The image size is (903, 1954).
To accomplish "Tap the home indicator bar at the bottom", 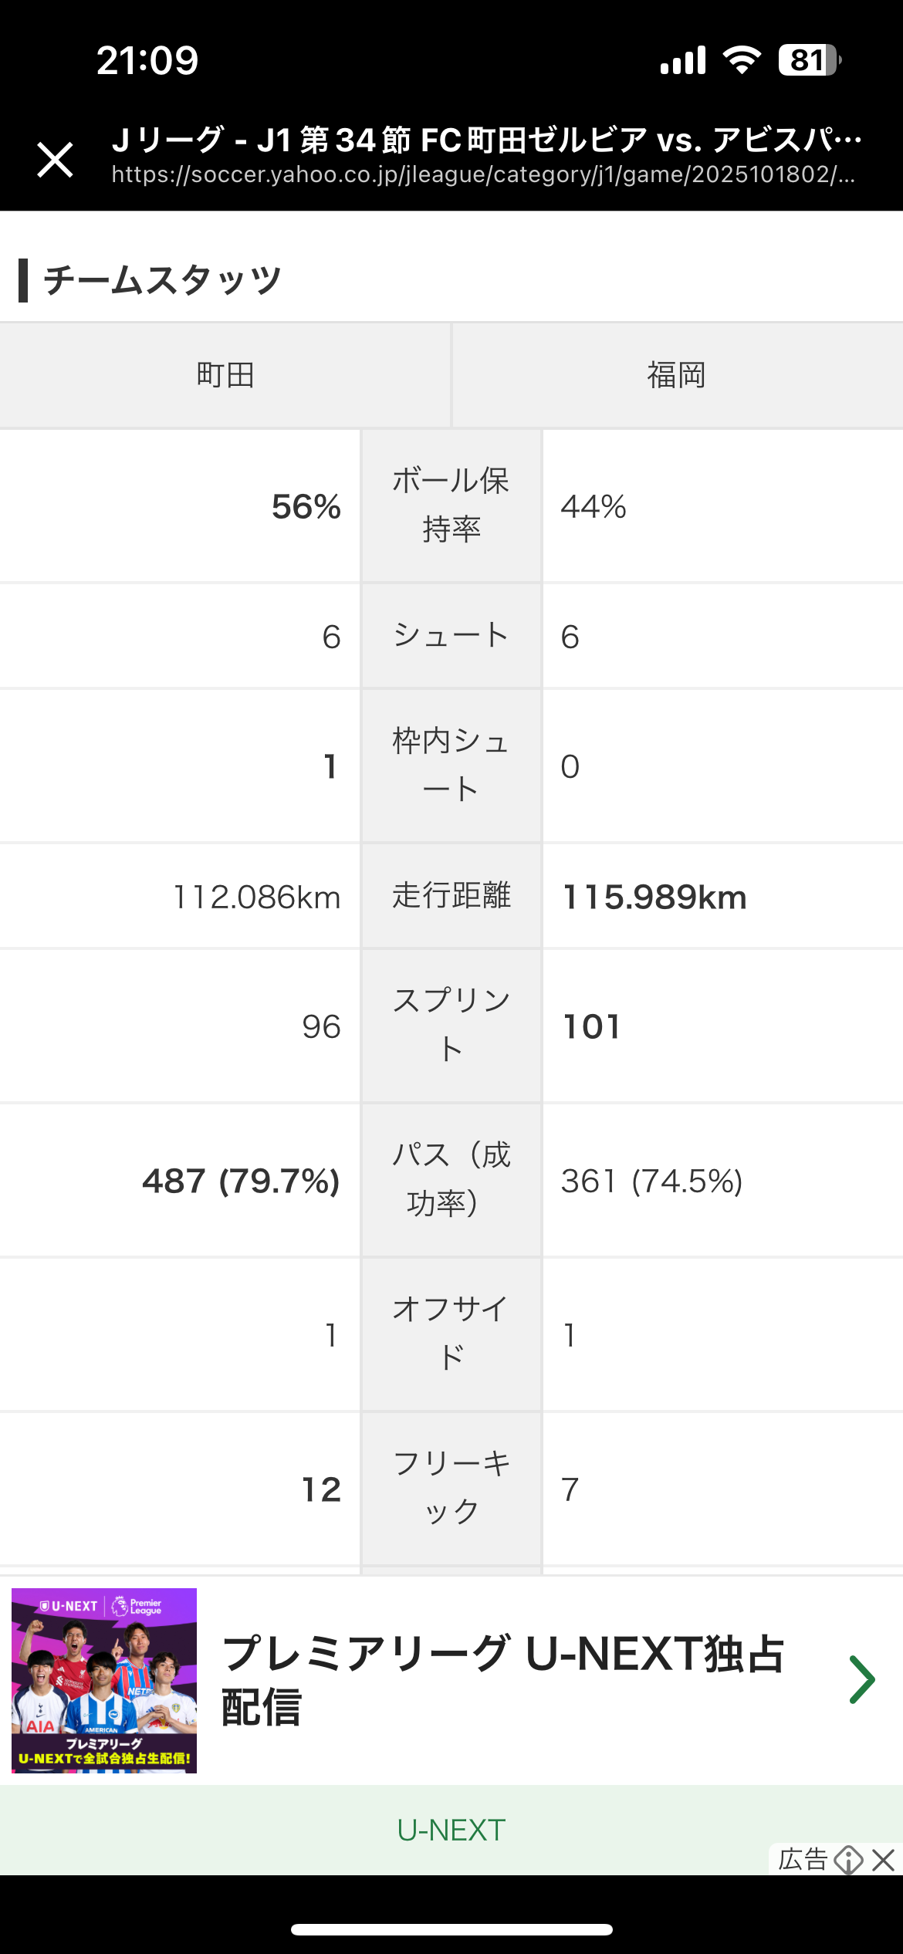I will pyautogui.click(x=451, y=1929).
